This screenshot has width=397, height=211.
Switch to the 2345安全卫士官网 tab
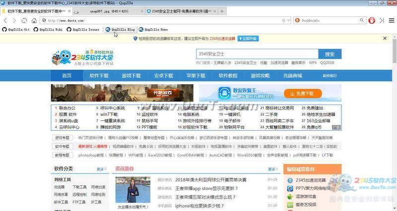(x=182, y=11)
